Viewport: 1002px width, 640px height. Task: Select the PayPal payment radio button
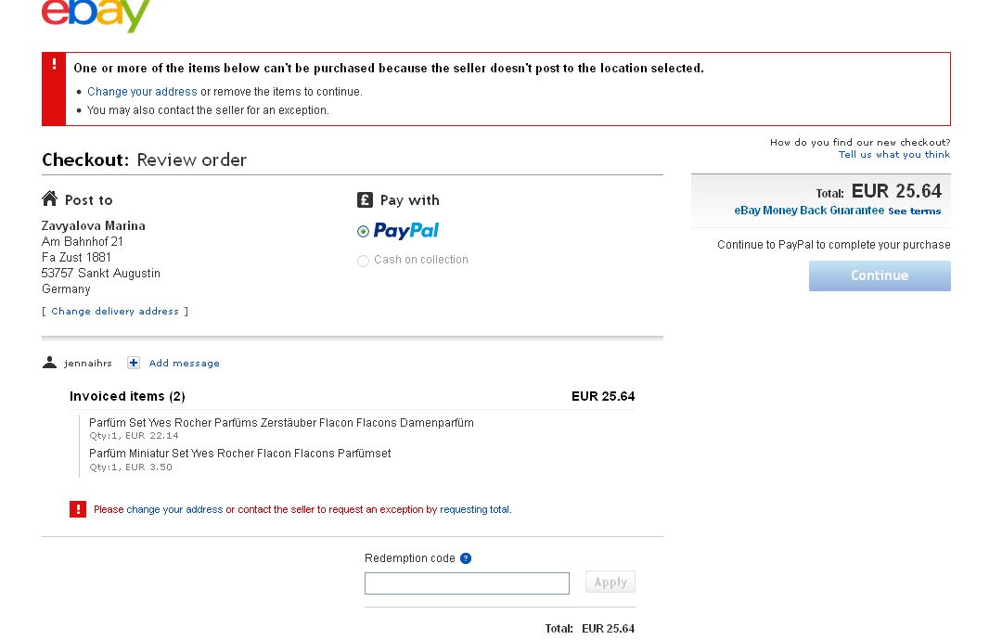click(363, 231)
